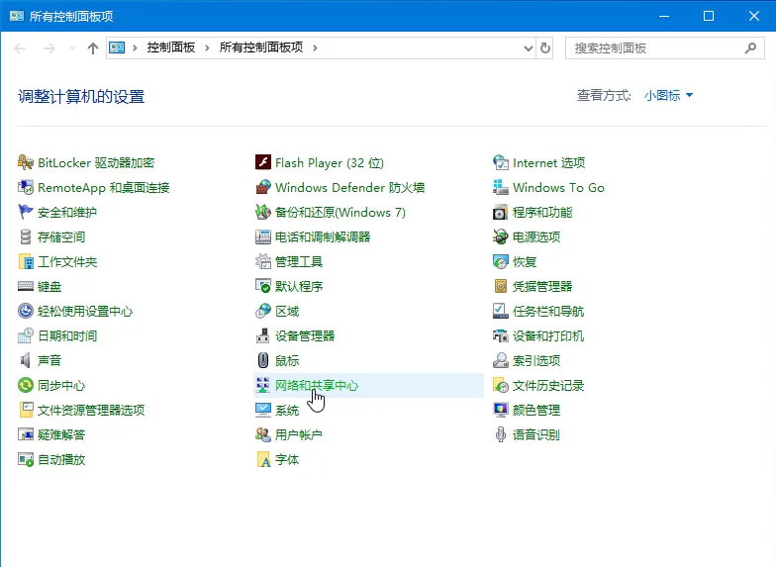Click the 备份和还原(Windows 7) icon
This screenshot has width=776, height=567.
tap(263, 212)
